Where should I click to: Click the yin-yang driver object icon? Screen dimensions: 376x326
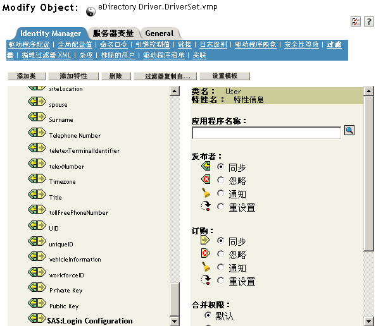coord(91,11)
